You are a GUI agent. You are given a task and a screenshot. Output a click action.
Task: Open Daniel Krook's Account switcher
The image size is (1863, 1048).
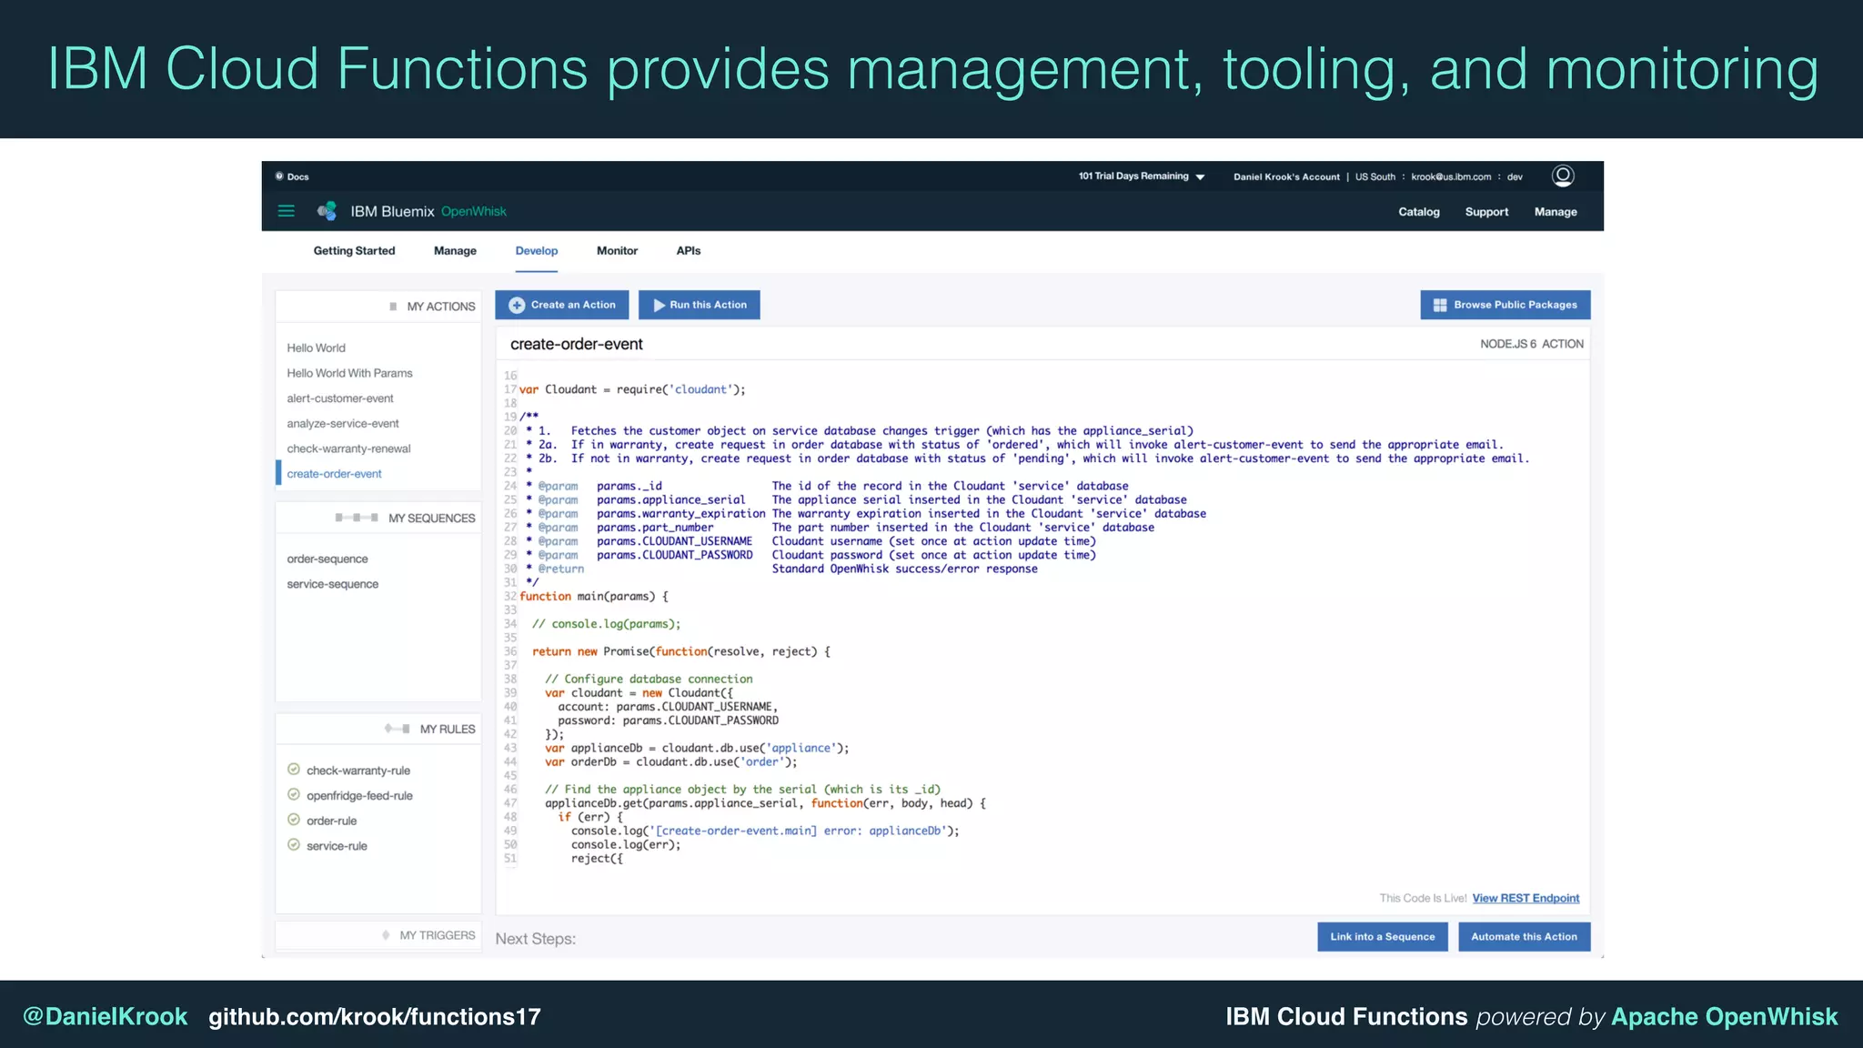pyautogui.click(x=1286, y=176)
